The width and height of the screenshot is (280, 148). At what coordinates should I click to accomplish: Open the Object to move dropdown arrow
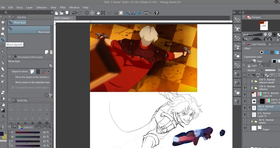point(48,71)
